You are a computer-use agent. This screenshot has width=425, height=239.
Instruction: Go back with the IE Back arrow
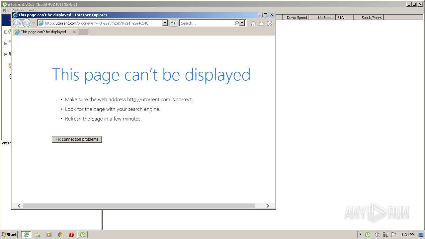tap(17, 23)
